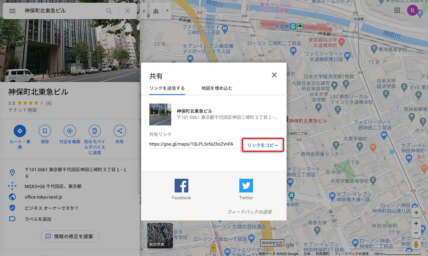Click the search magnifier icon
The image size is (428, 256).
109,11
